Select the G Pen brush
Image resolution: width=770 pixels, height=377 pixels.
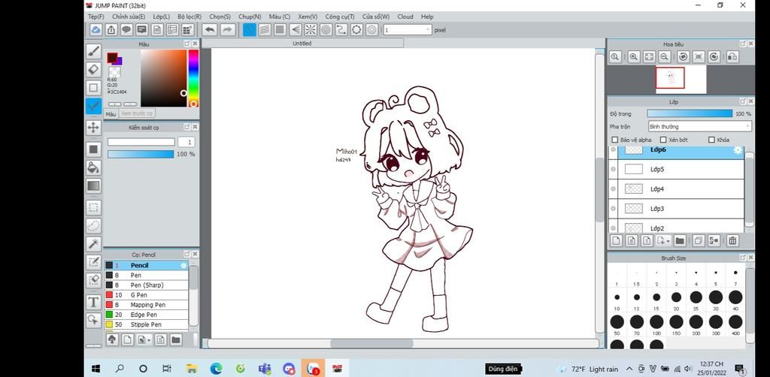click(146, 294)
